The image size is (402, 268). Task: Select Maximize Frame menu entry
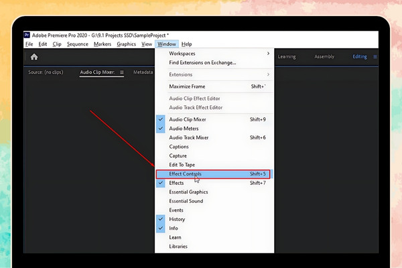point(214,86)
